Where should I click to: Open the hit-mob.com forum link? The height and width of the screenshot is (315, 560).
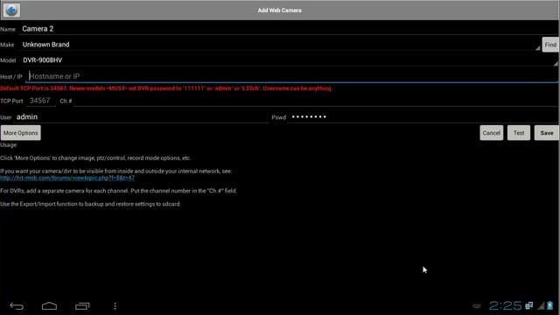67,178
